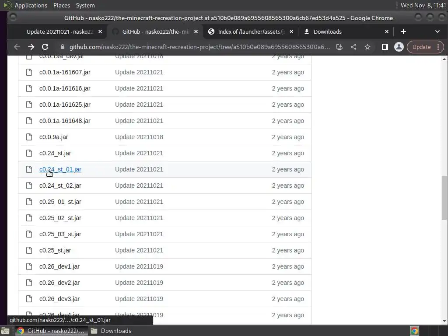Click the browser back arrow
This screenshot has height=336, width=448.
(x=17, y=47)
